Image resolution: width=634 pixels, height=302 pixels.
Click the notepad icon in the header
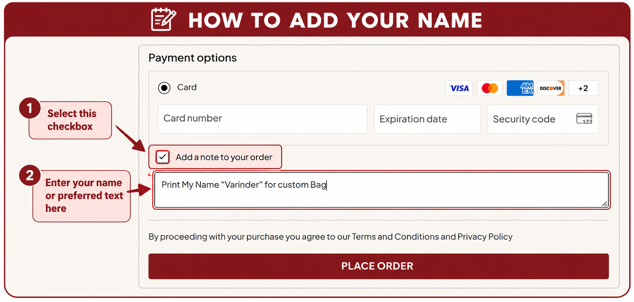click(x=163, y=19)
